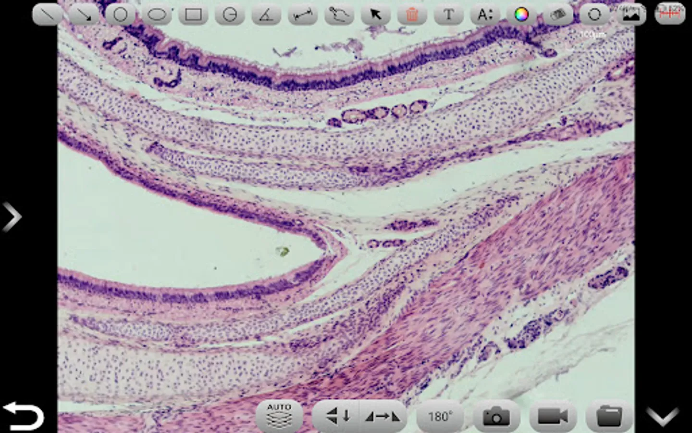This screenshot has height=433, width=692.
Task: Collapse the bottom toolbar with down chevron
Action: point(662,416)
